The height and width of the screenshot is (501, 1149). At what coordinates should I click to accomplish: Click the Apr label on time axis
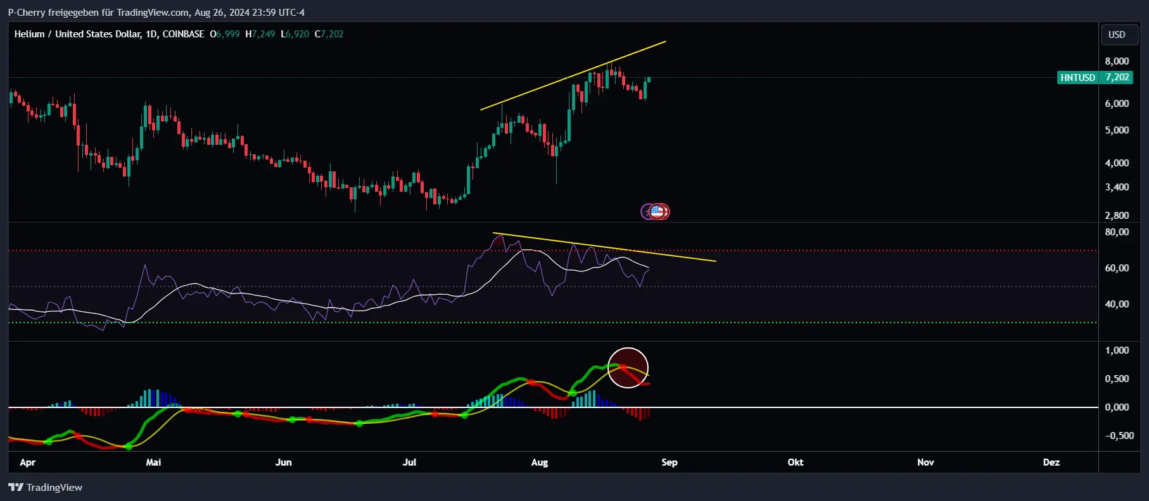click(28, 462)
